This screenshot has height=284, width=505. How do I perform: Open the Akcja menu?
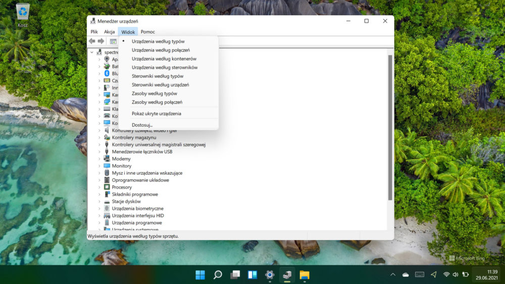pyautogui.click(x=109, y=31)
